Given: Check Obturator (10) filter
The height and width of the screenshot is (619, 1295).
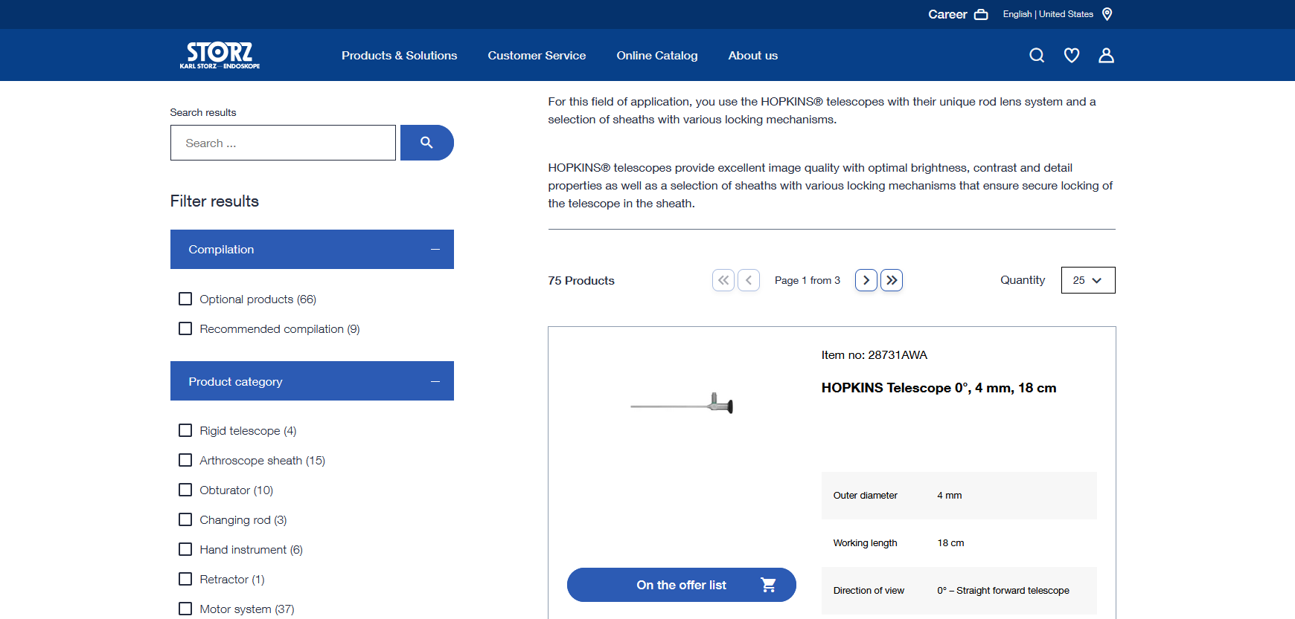Looking at the screenshot, I should tap(185, 490).
